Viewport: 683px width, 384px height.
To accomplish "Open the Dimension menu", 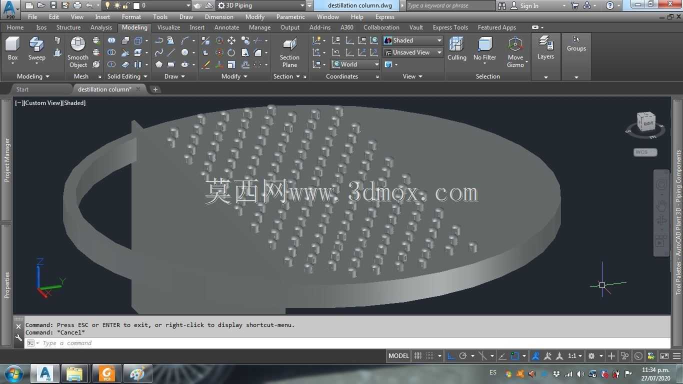I will [219, 16].
